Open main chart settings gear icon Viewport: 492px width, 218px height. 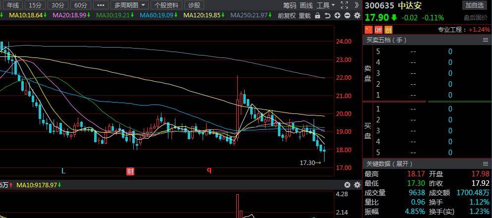pyautogui.click(x=357, y=15)
